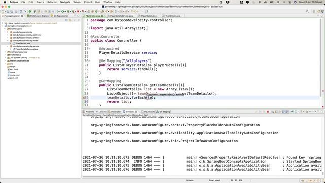Click the red Terminate icon in main toolbar

coord(78,11)
